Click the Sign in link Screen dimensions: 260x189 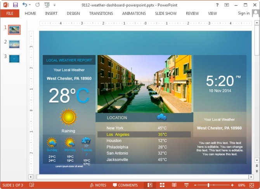[x=244, y=13]
